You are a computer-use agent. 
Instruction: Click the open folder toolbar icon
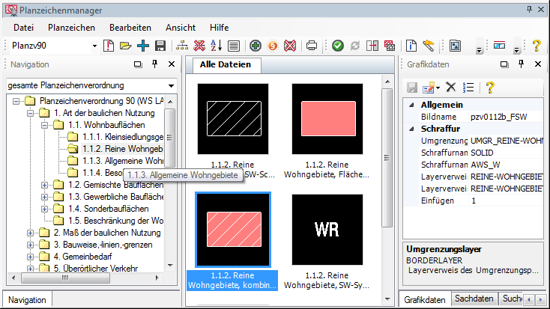[125, 46]
